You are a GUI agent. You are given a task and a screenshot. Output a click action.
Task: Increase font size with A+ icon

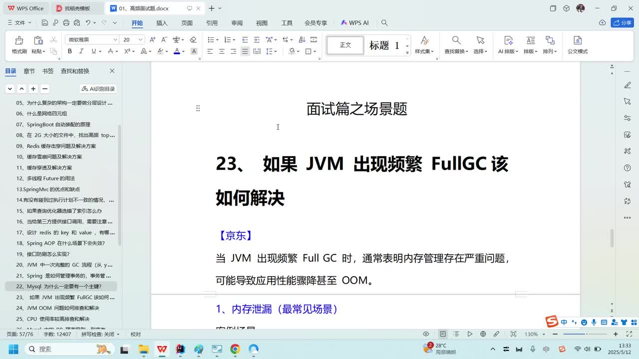click(153, 39)
